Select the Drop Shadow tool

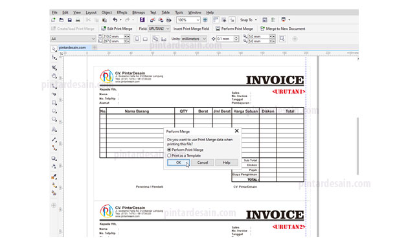click(x=54, y=158)
